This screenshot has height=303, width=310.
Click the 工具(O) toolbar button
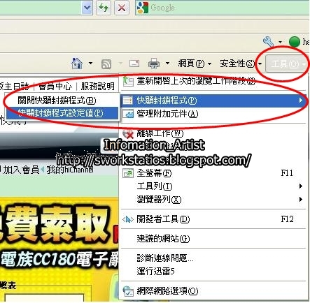pos(287,64)
